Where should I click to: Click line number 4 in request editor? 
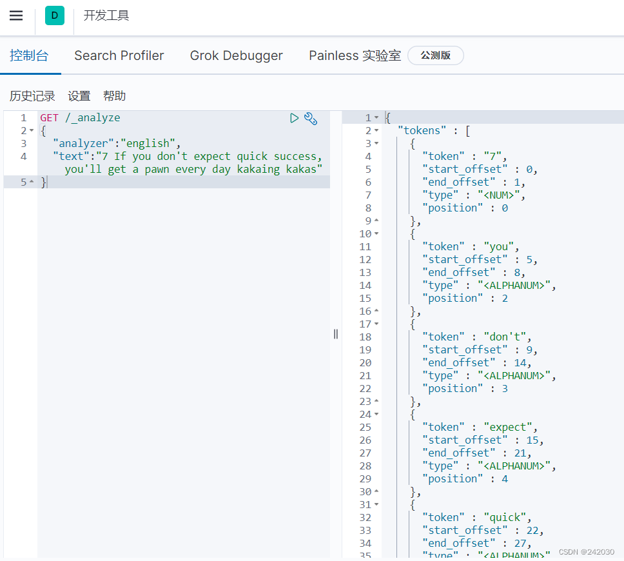click(x=24, y=157)
